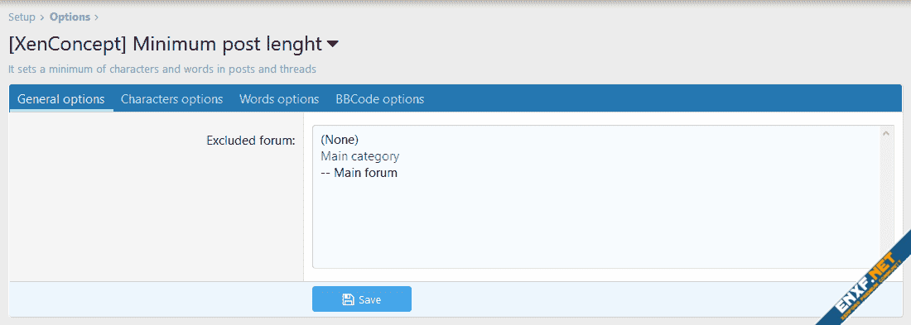Click the forum list scrollbar up arrow

point(886,133)
